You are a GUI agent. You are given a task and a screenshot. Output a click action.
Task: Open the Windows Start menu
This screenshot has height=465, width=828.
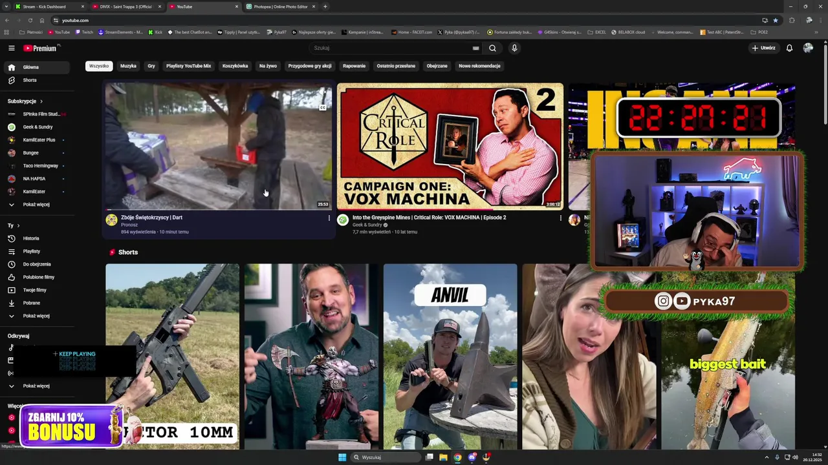click(342, 457)
